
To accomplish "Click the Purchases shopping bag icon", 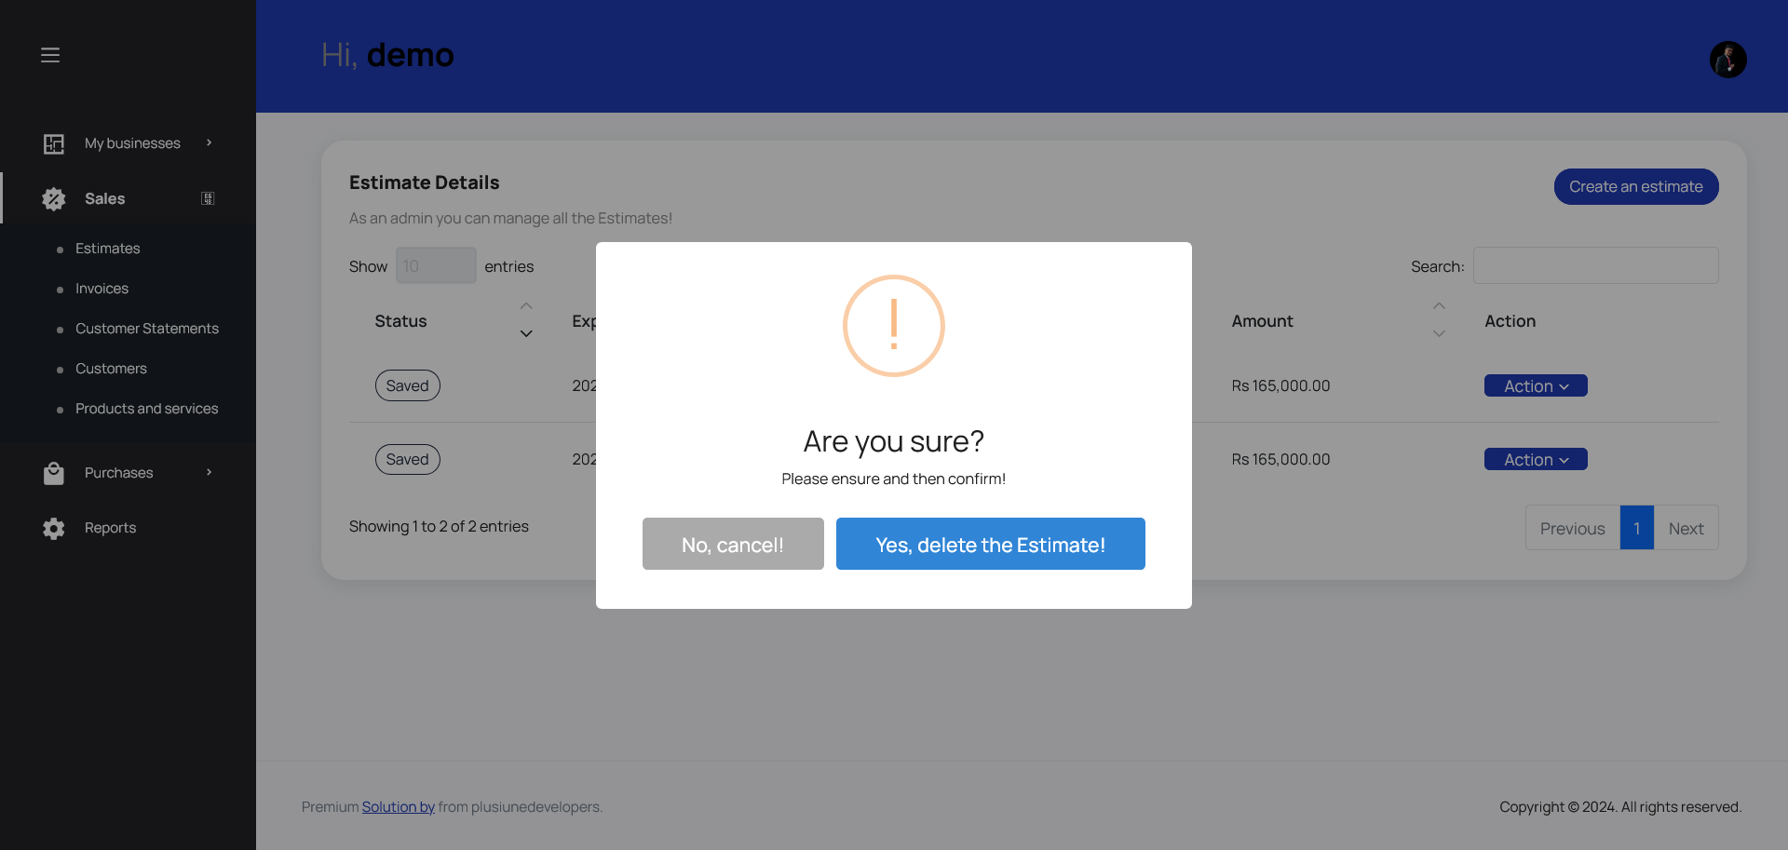I will tap(54, 472).
